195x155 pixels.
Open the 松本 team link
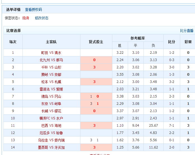tap(45, 82)
